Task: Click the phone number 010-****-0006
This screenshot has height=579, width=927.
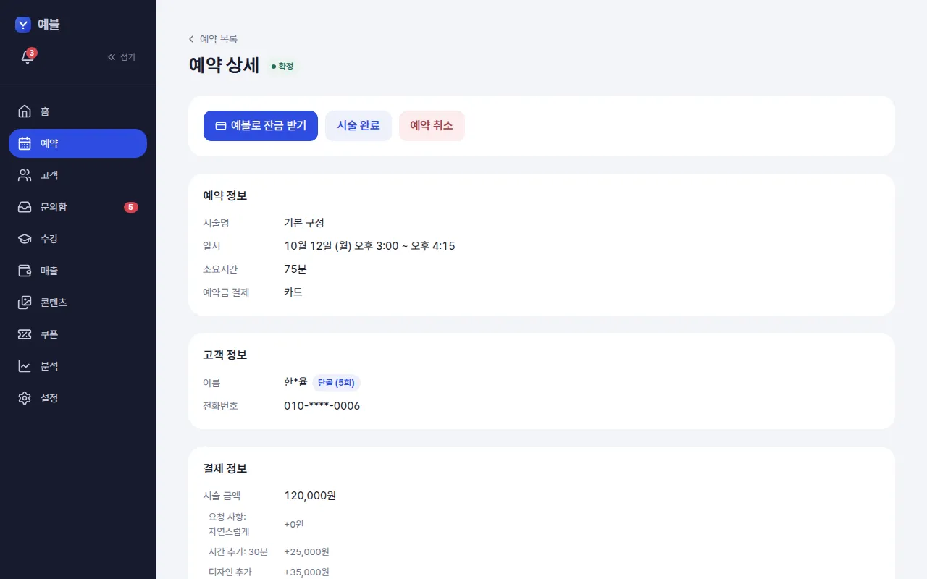Action: (322, 406)
